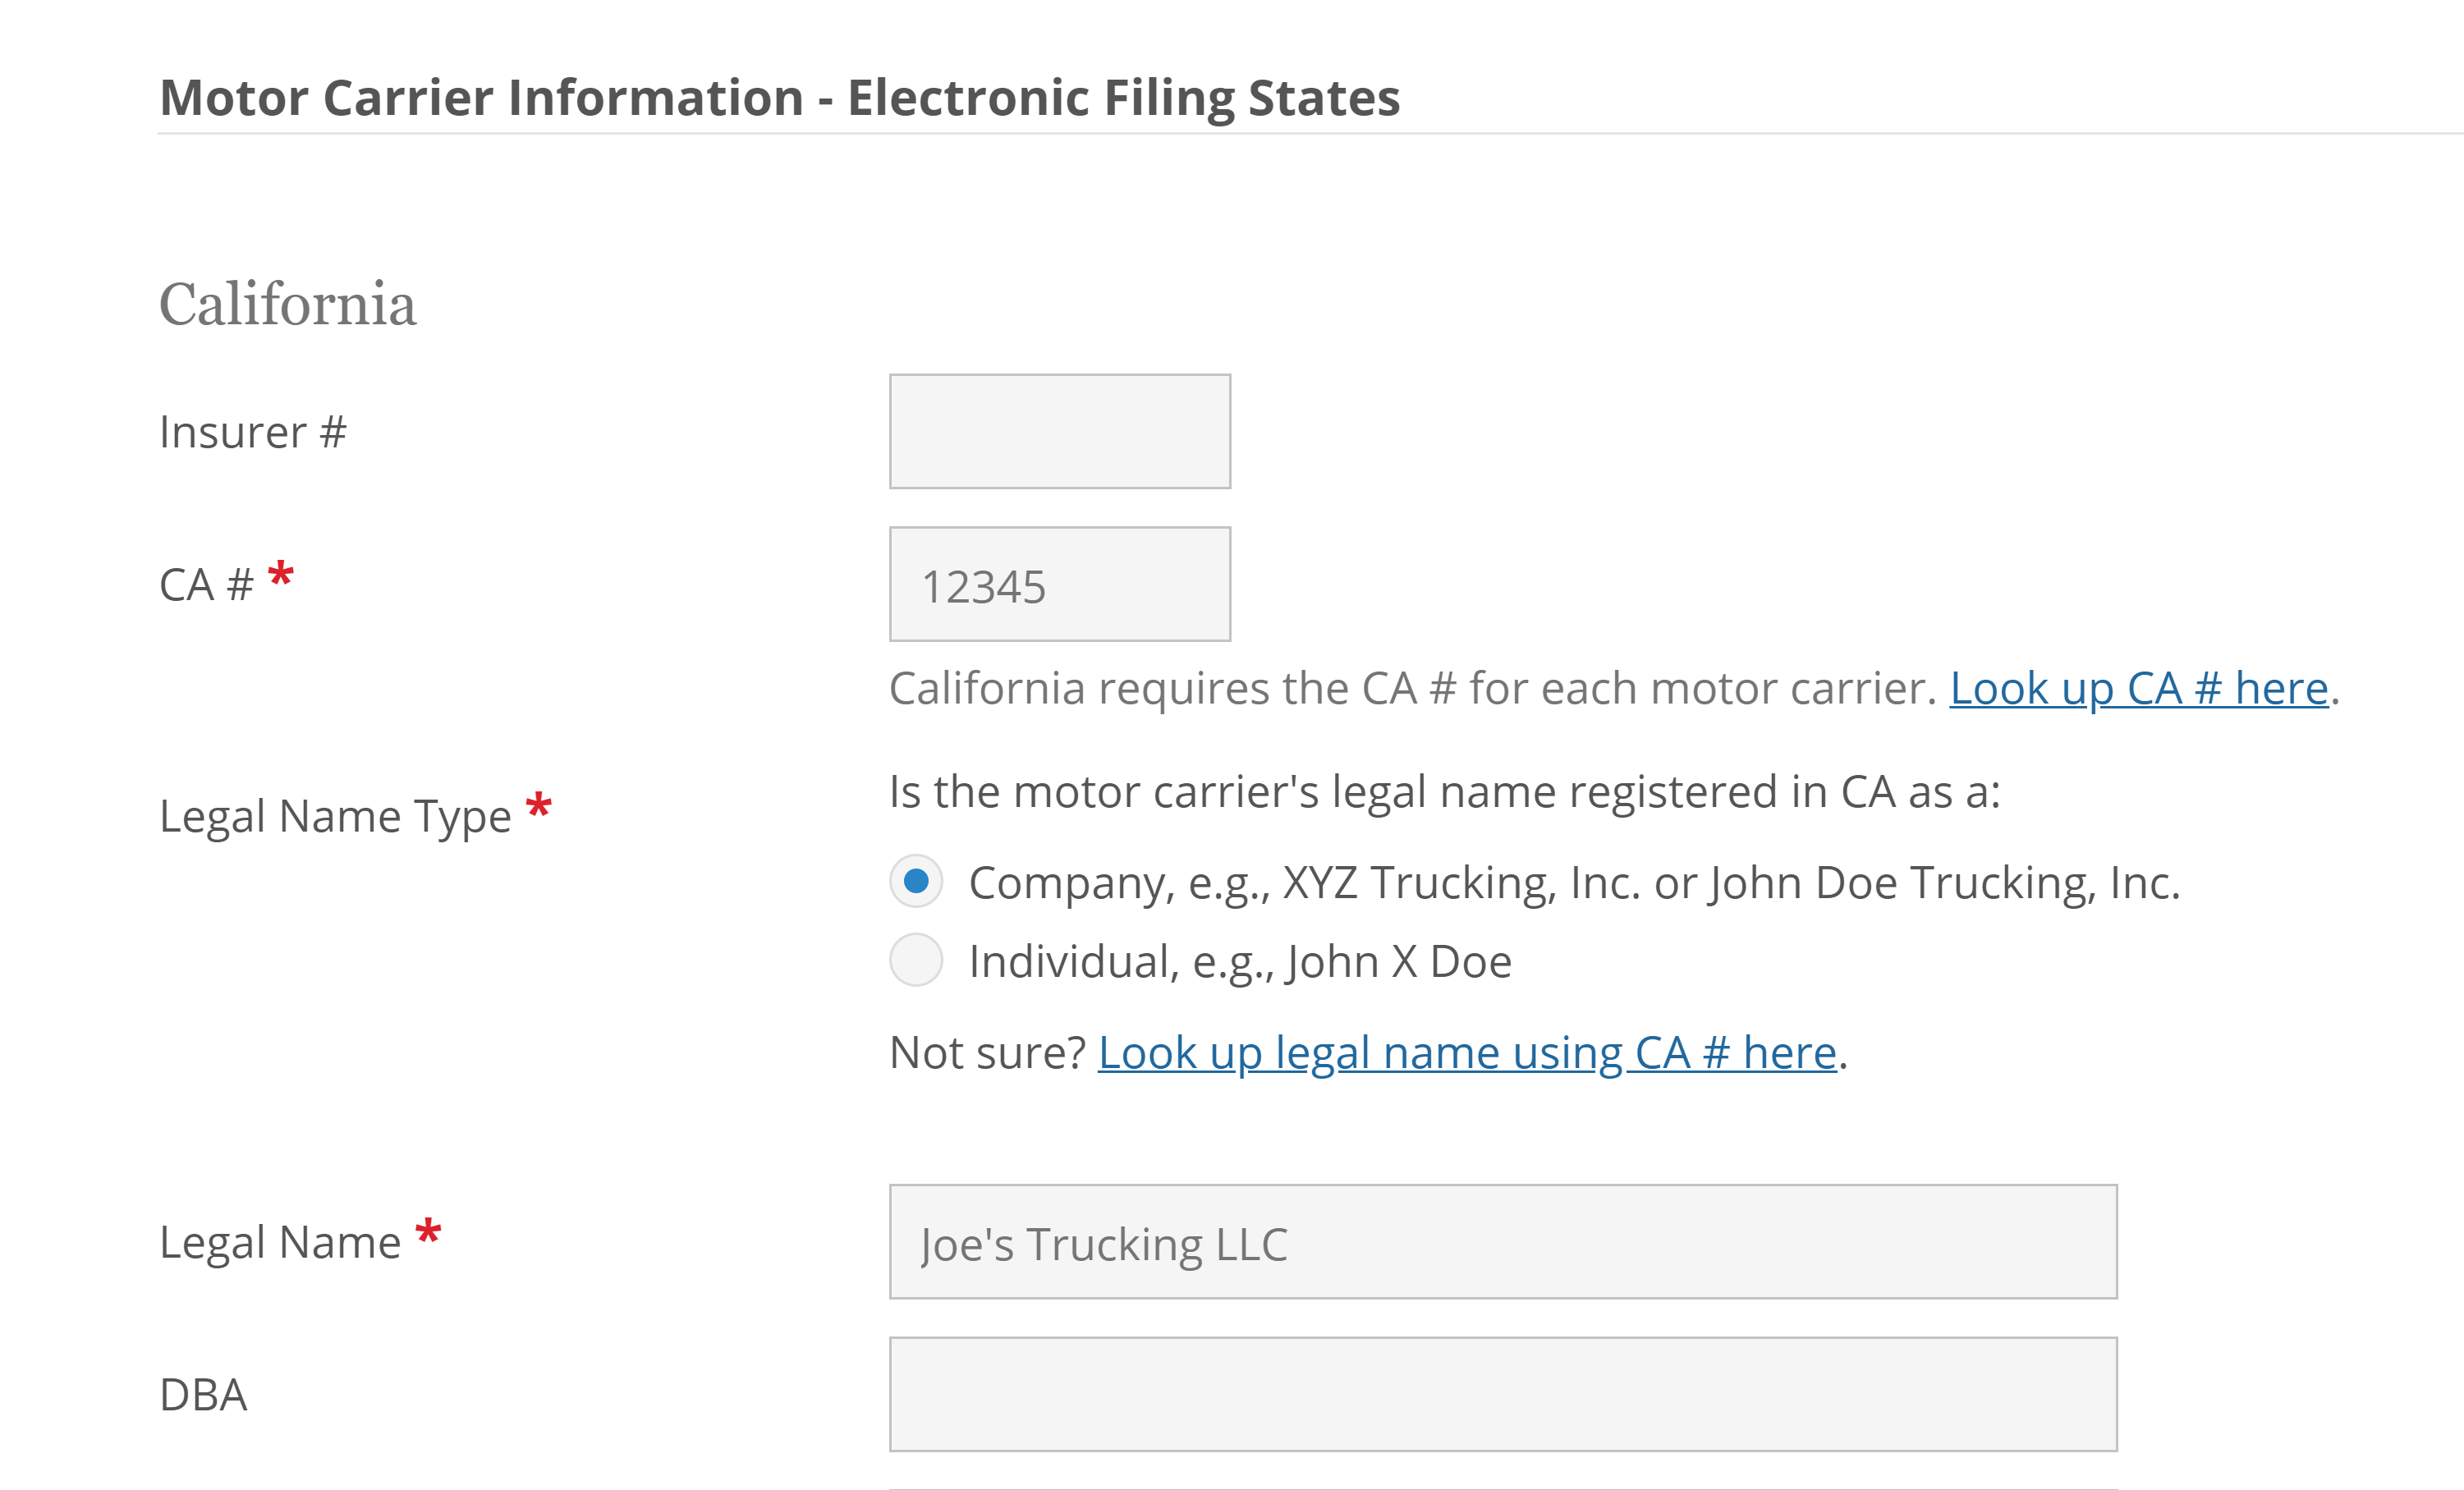Click the California requires CA # helper text
2464x1490 pixels.
point(1400,688)
